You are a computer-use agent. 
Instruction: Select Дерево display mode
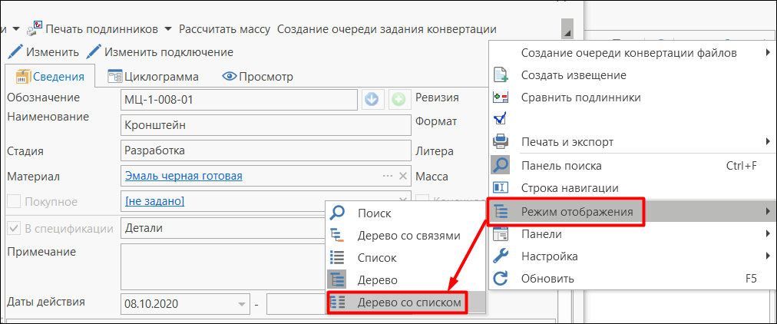(x=405, y=280)
